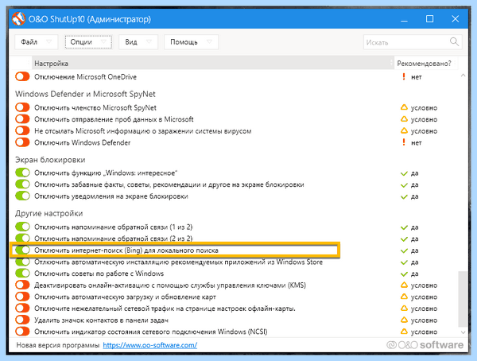The width and height of the screenshot is (477, 361).
Task: Toggle Отключить Windows Defender switch
Action: tap(22, 142)
